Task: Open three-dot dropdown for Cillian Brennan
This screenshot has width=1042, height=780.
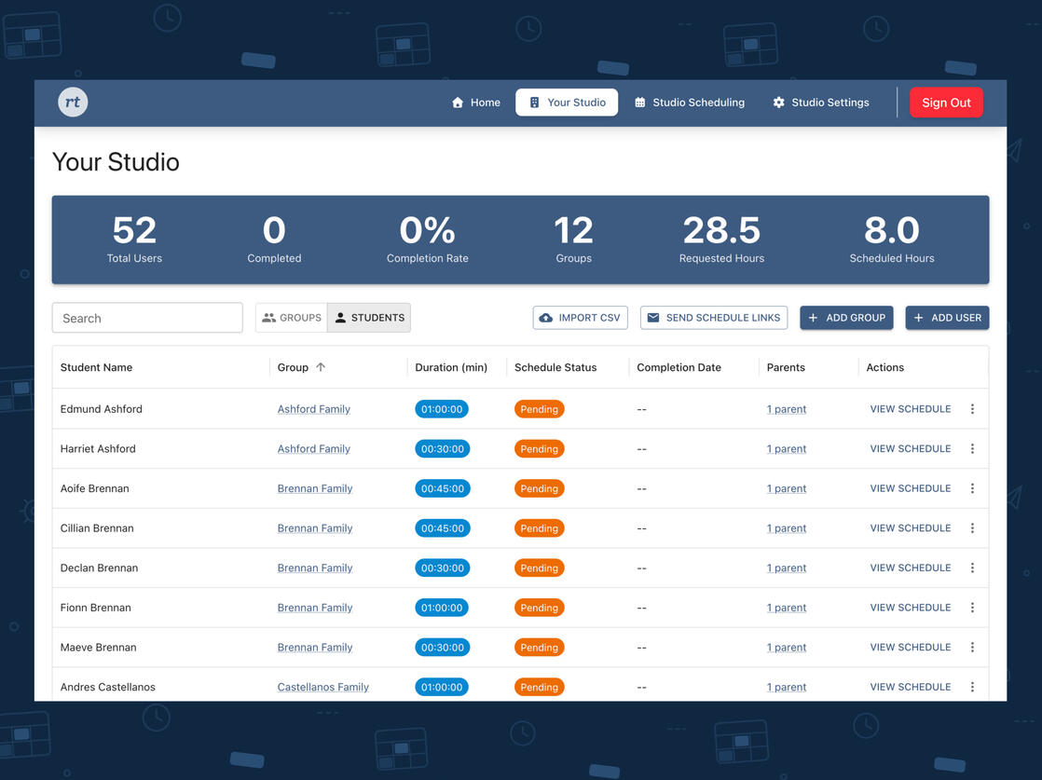Action: coord(972,528)
